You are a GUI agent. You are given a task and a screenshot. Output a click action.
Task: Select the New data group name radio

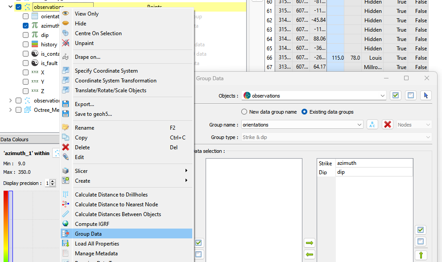pos(244,112)
